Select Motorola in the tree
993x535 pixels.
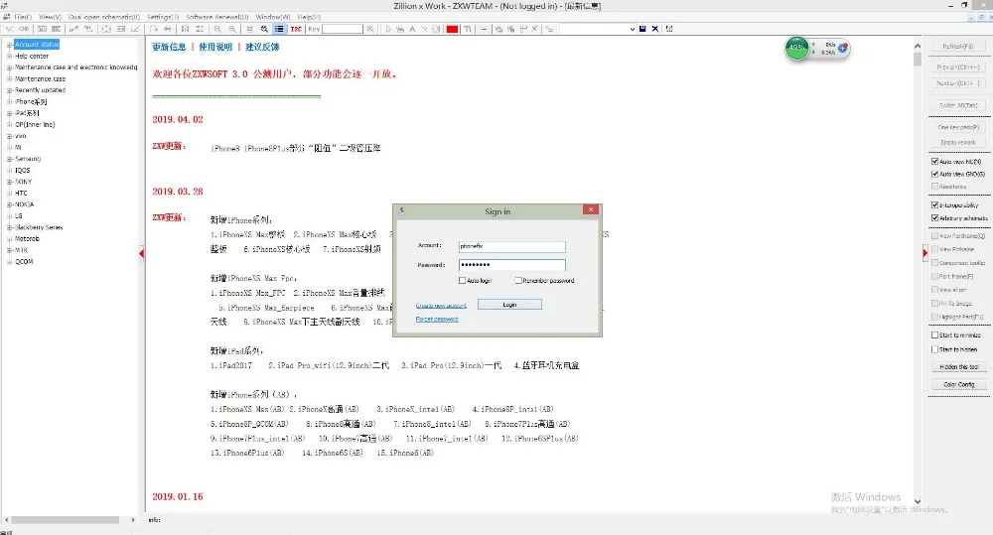27,238
